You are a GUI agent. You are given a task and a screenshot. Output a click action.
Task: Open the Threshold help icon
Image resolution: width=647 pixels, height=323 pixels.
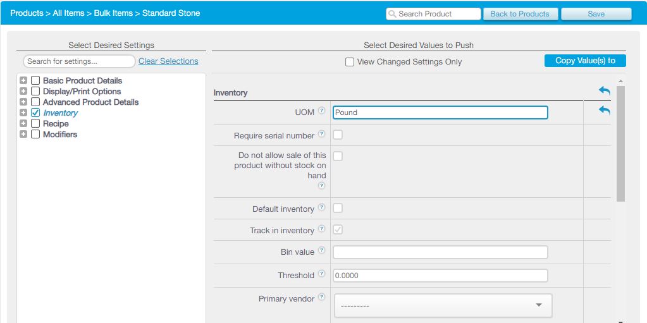(x=322, y=274)
